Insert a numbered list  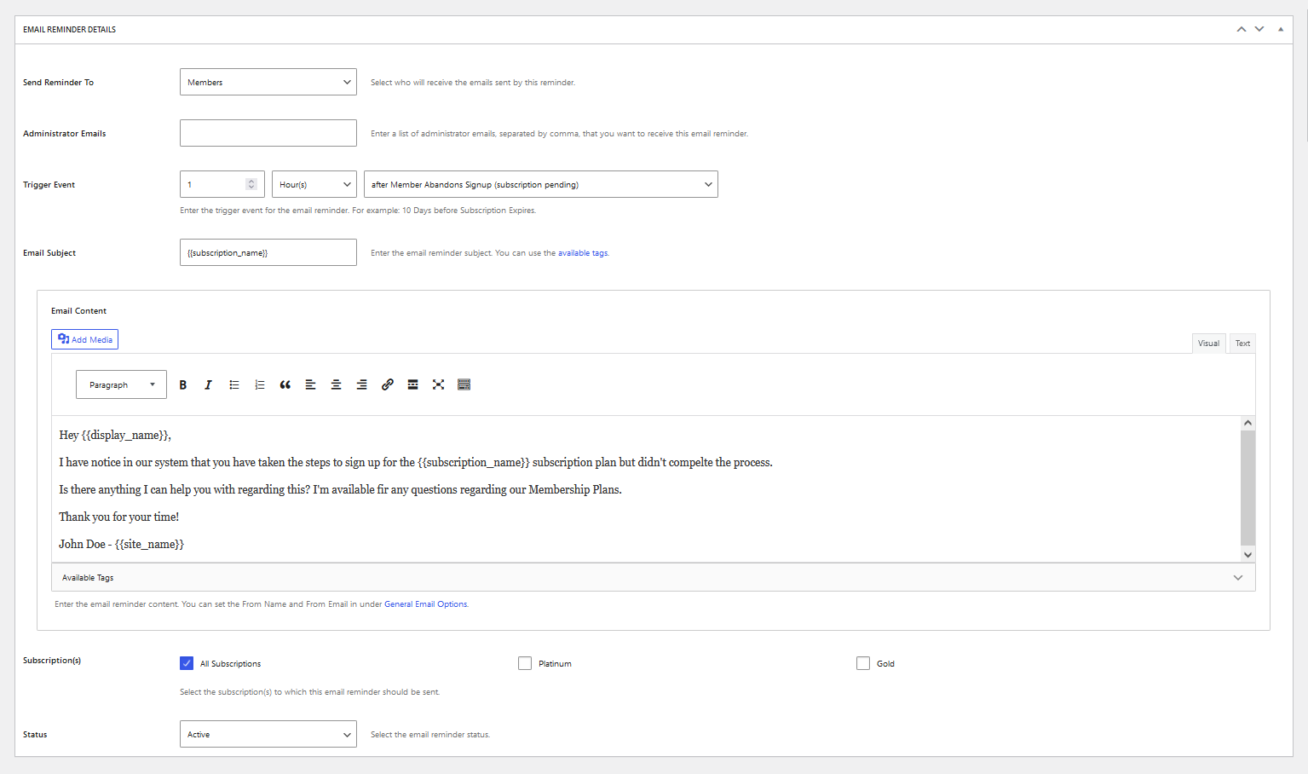pyautogui.click(x=259, y=384)
